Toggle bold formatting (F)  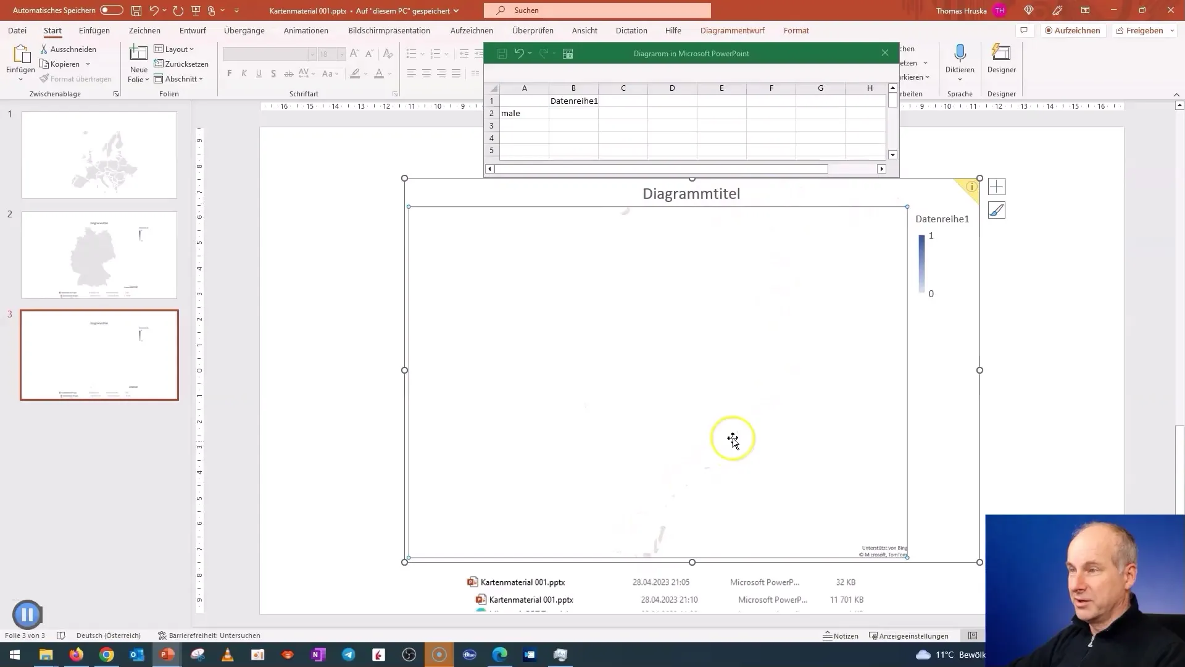[230, 73]
